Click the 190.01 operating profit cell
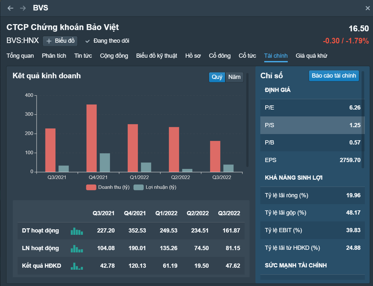 [x=137, y=248]
